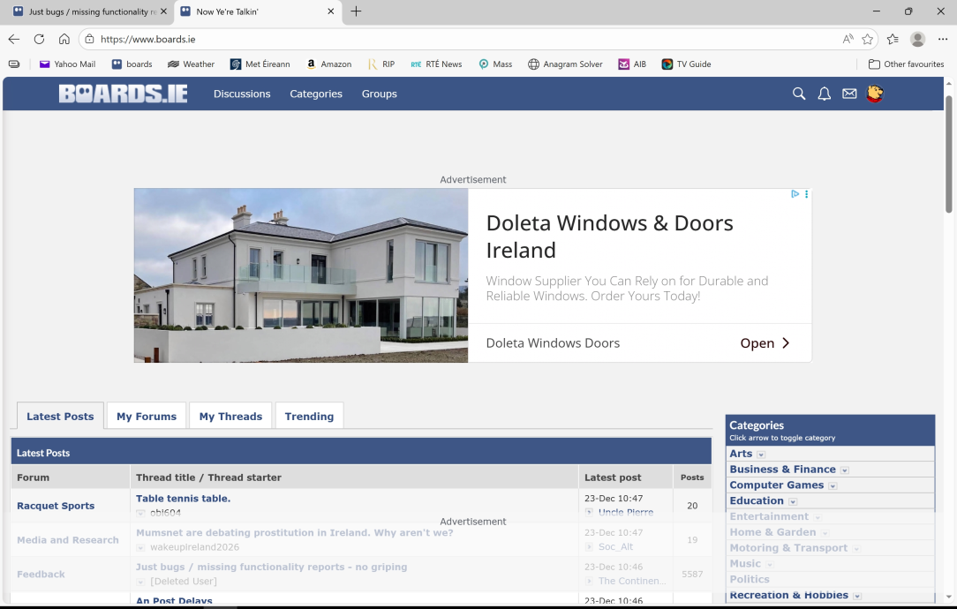Toggle the Recreation & Hobbies category arrow
This screenshot has width=957, height=609.
click(857, 596)
